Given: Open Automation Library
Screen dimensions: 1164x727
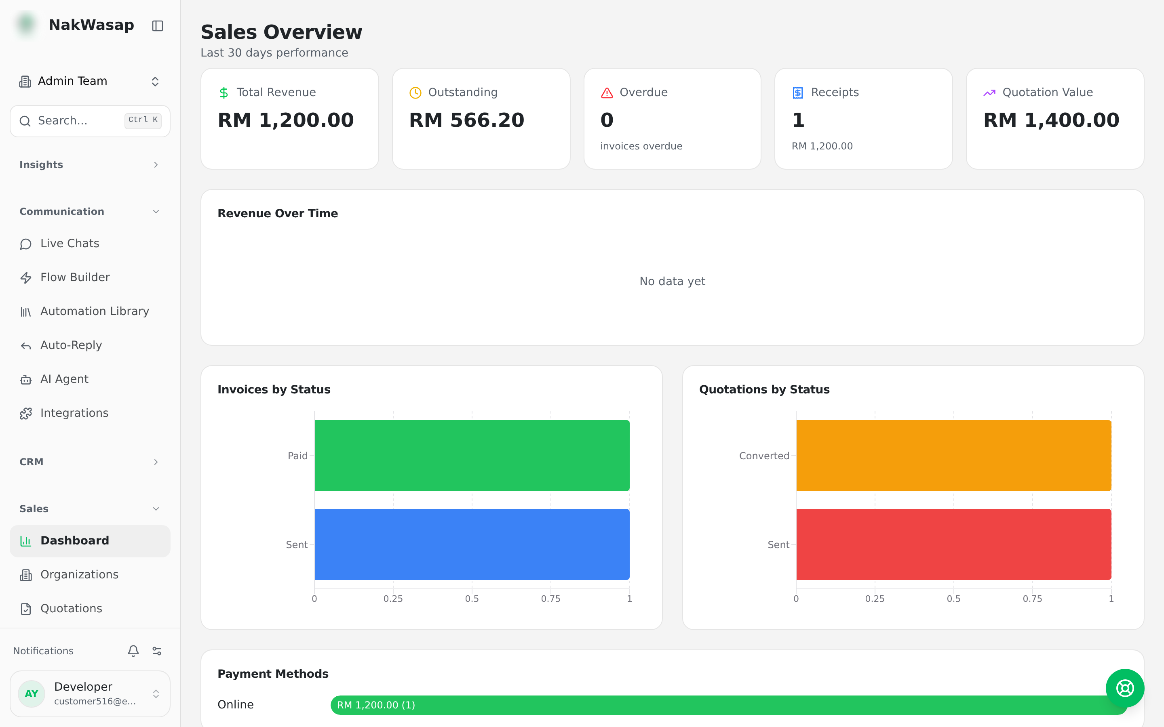Looking at the screenshot, I should [x=90, y=311].
